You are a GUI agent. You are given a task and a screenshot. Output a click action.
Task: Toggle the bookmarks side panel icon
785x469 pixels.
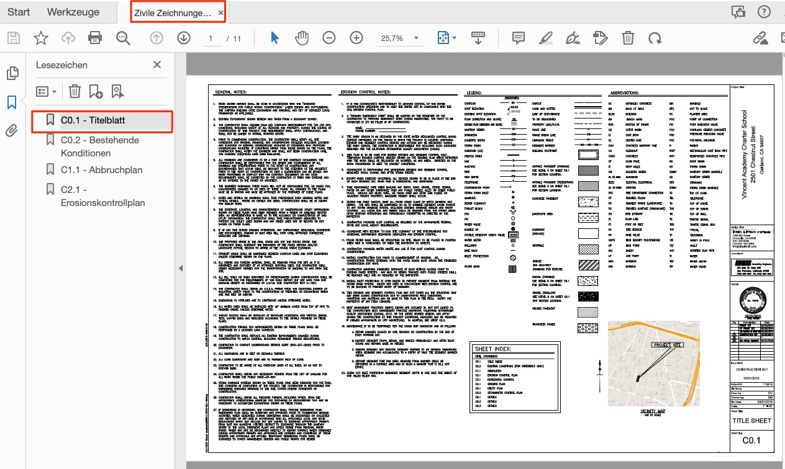coord(12,102)
